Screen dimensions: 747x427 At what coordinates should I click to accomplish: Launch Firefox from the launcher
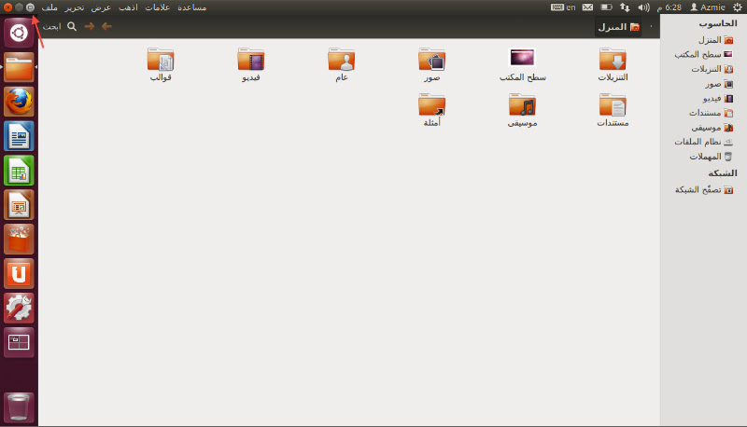(19, 102)
